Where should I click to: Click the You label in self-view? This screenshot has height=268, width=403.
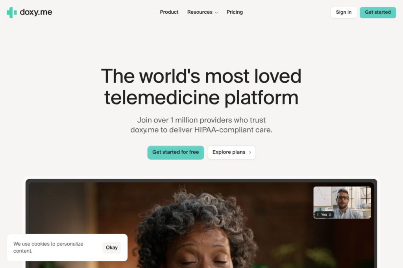tap(324, 215)
